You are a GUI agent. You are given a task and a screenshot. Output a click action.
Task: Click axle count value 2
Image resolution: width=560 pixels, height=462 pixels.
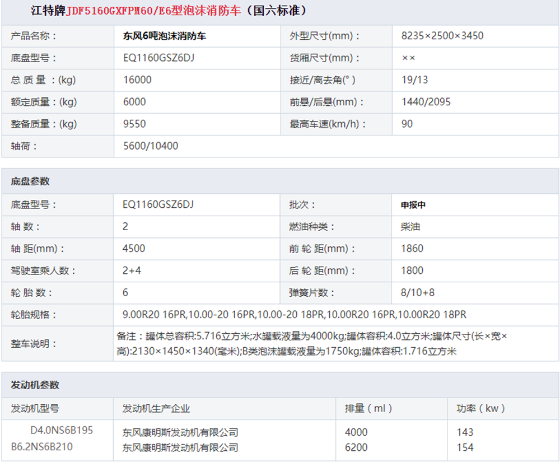coord(125,227)
